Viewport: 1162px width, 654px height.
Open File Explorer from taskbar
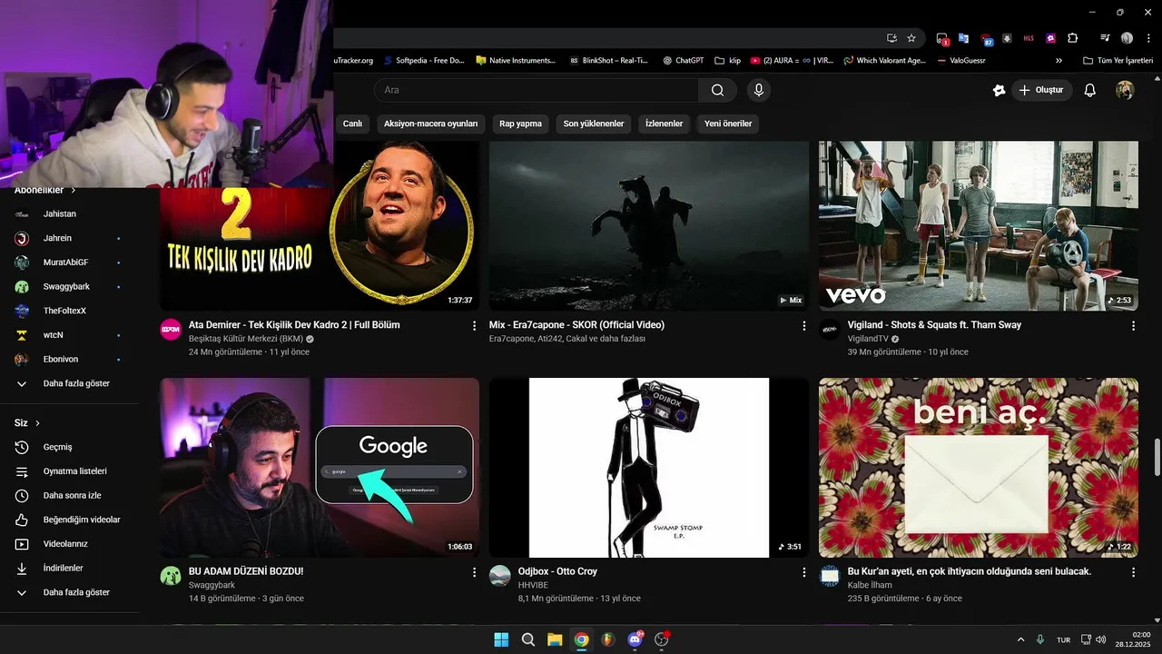pos(555,639)
